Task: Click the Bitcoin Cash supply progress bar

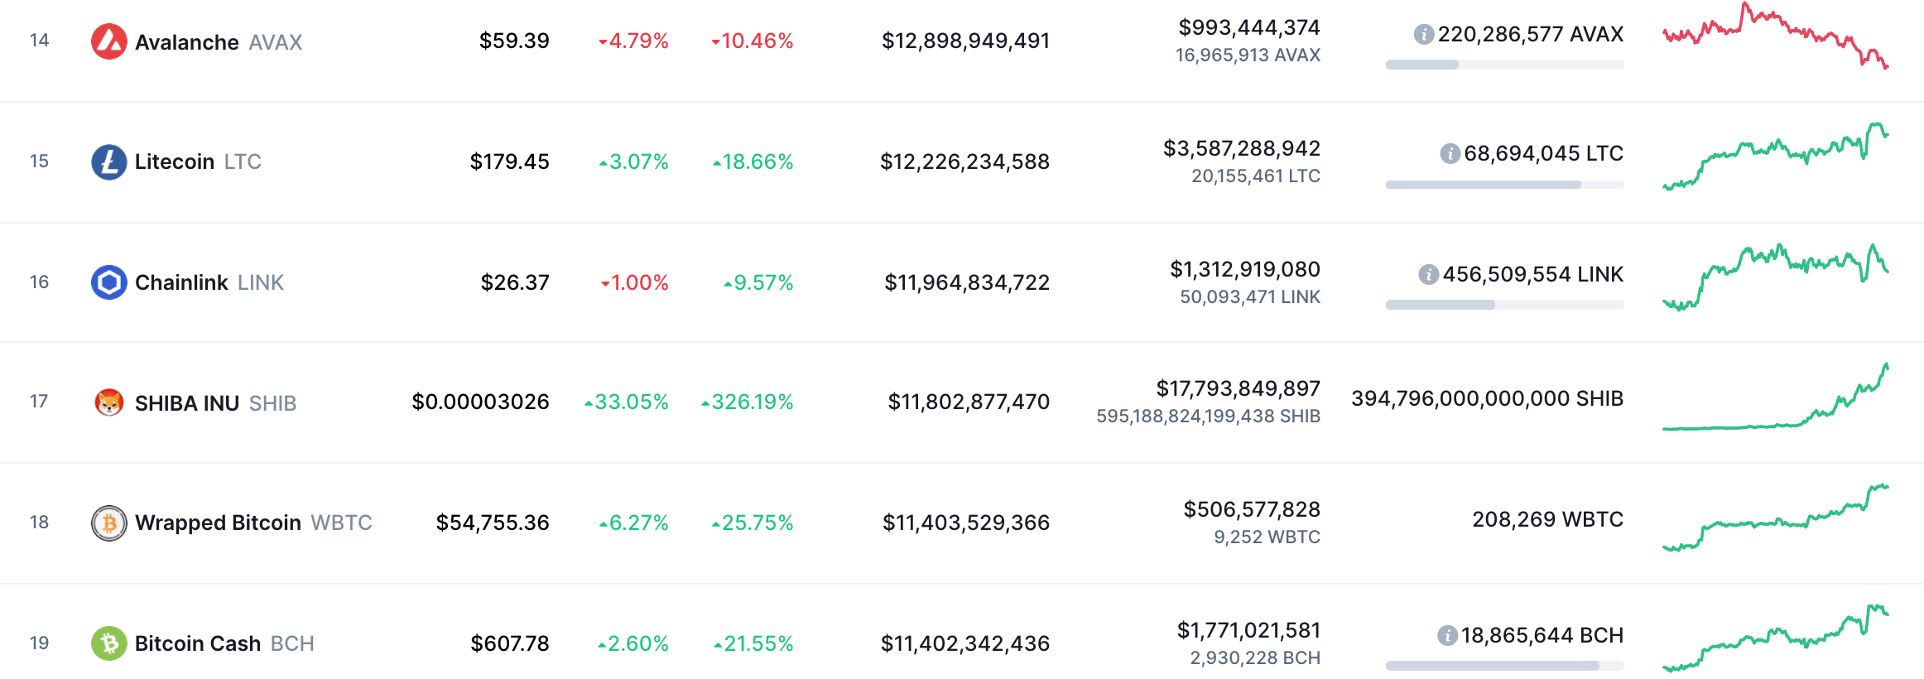Action: tap(1504, 666)
